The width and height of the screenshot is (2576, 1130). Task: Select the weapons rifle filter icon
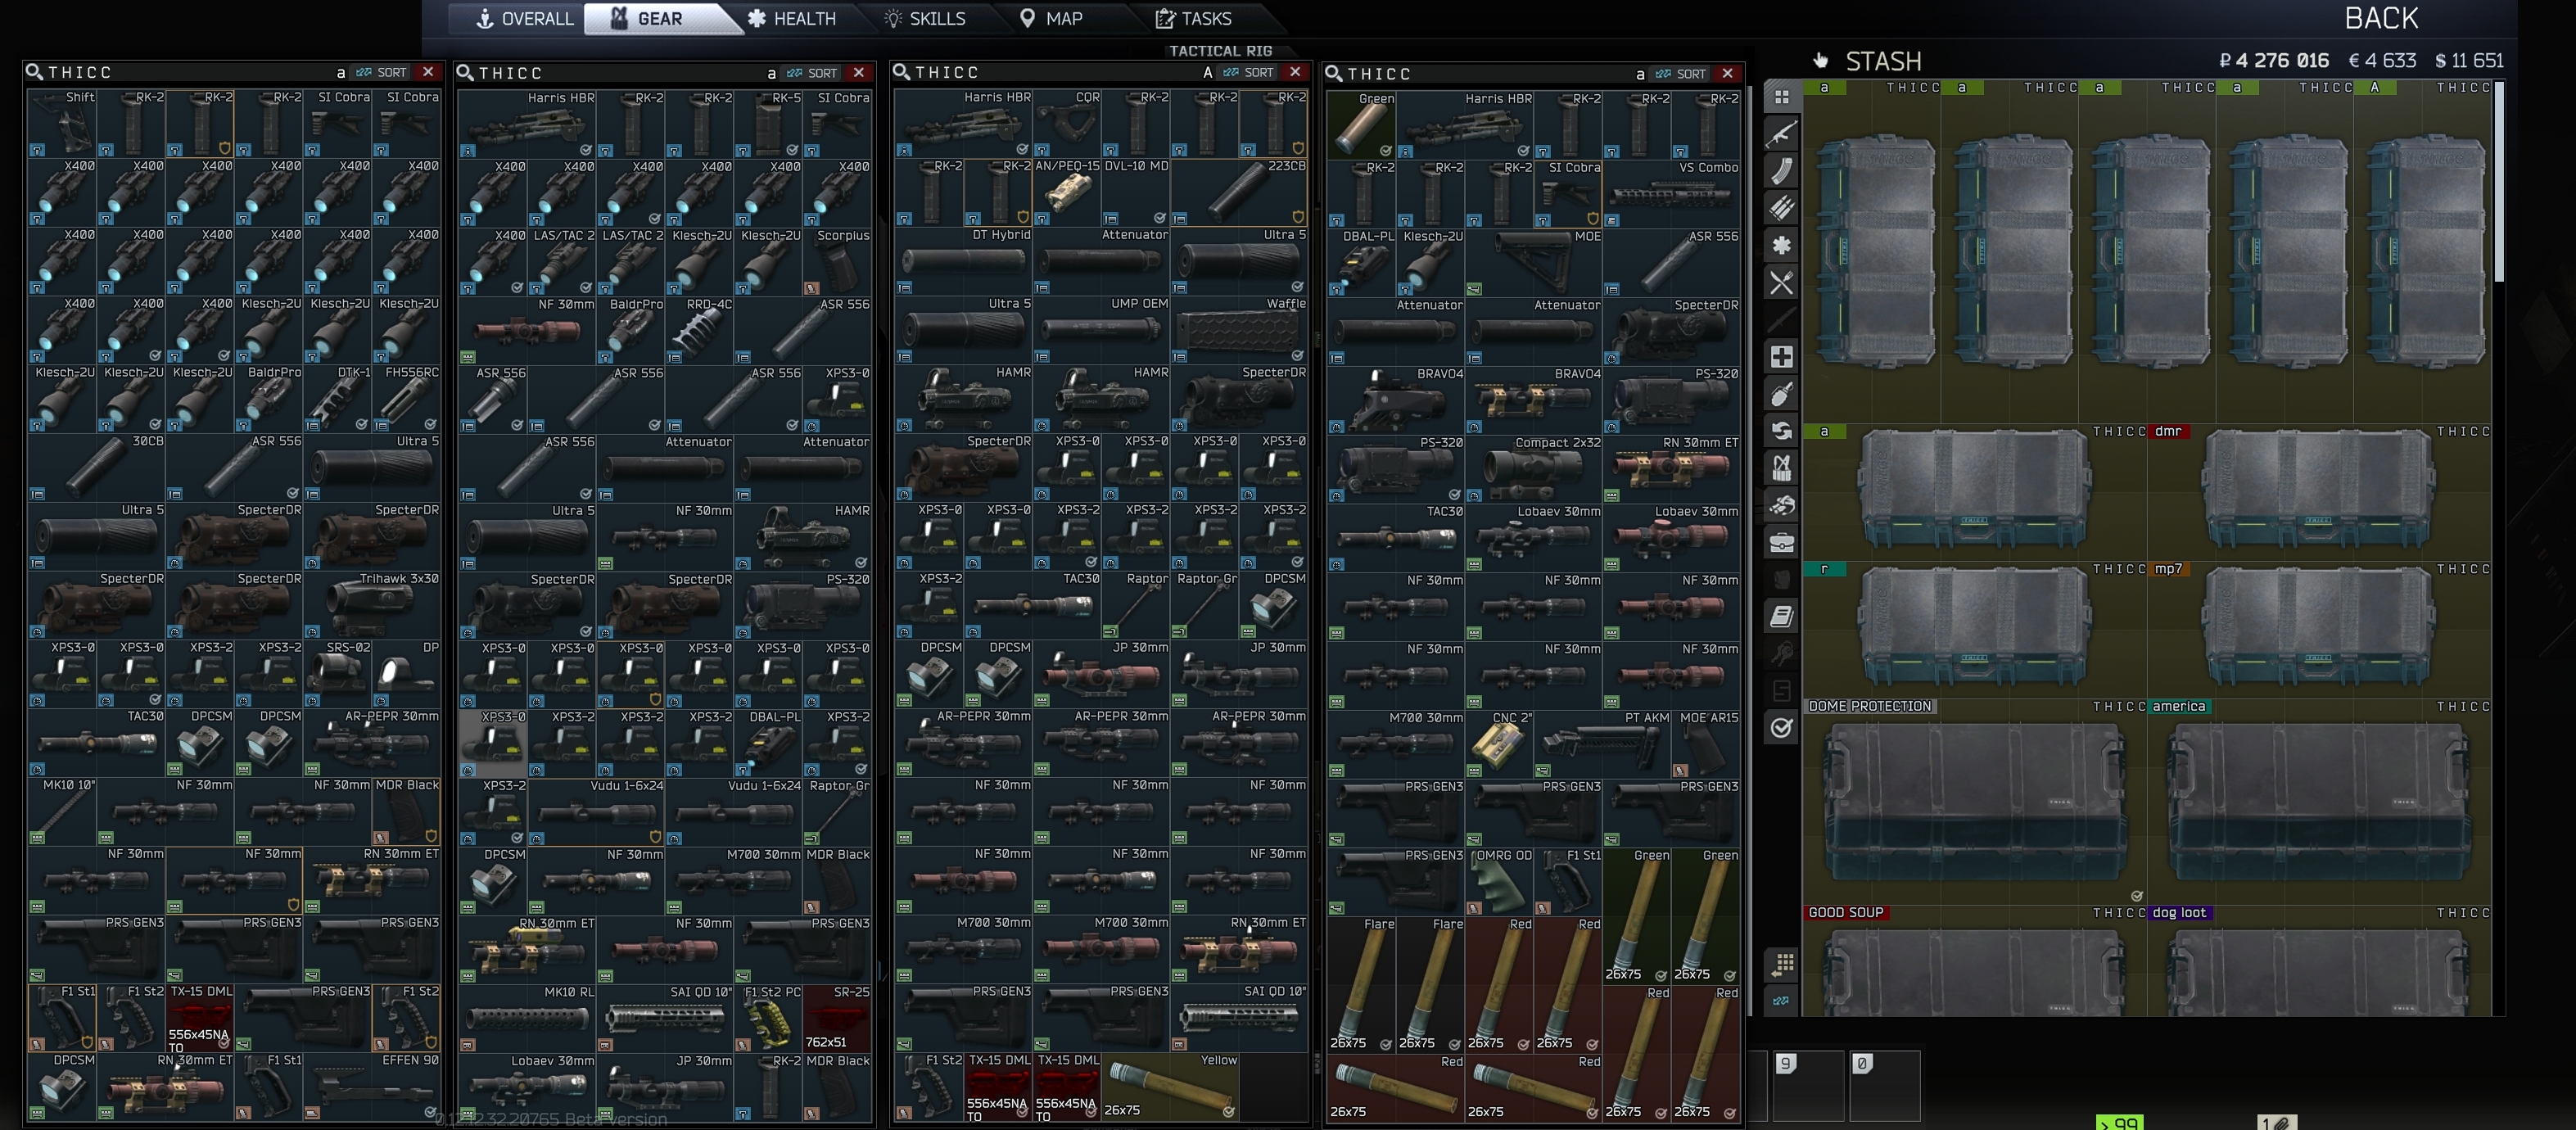tap(1781, 134)
